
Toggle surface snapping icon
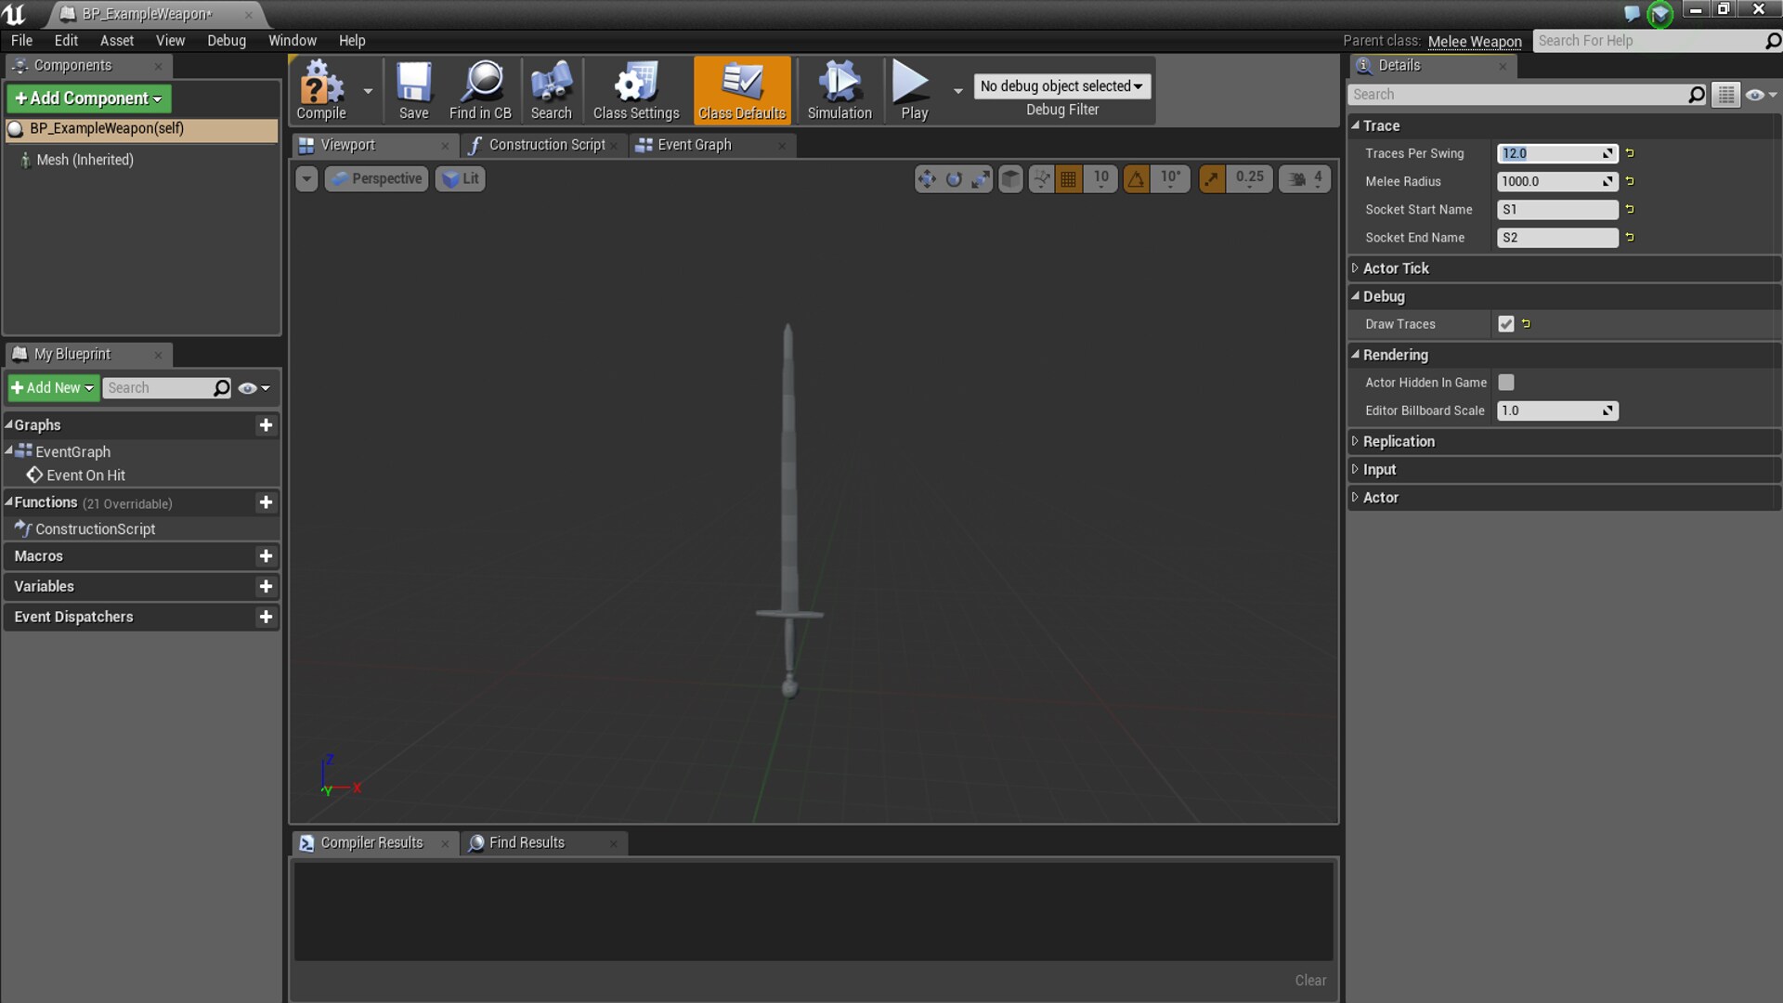(1041, 178)
